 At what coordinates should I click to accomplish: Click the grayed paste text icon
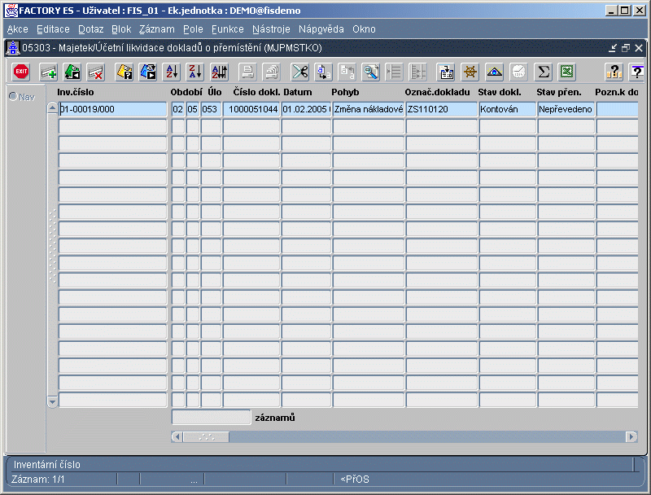pos(347,72)
